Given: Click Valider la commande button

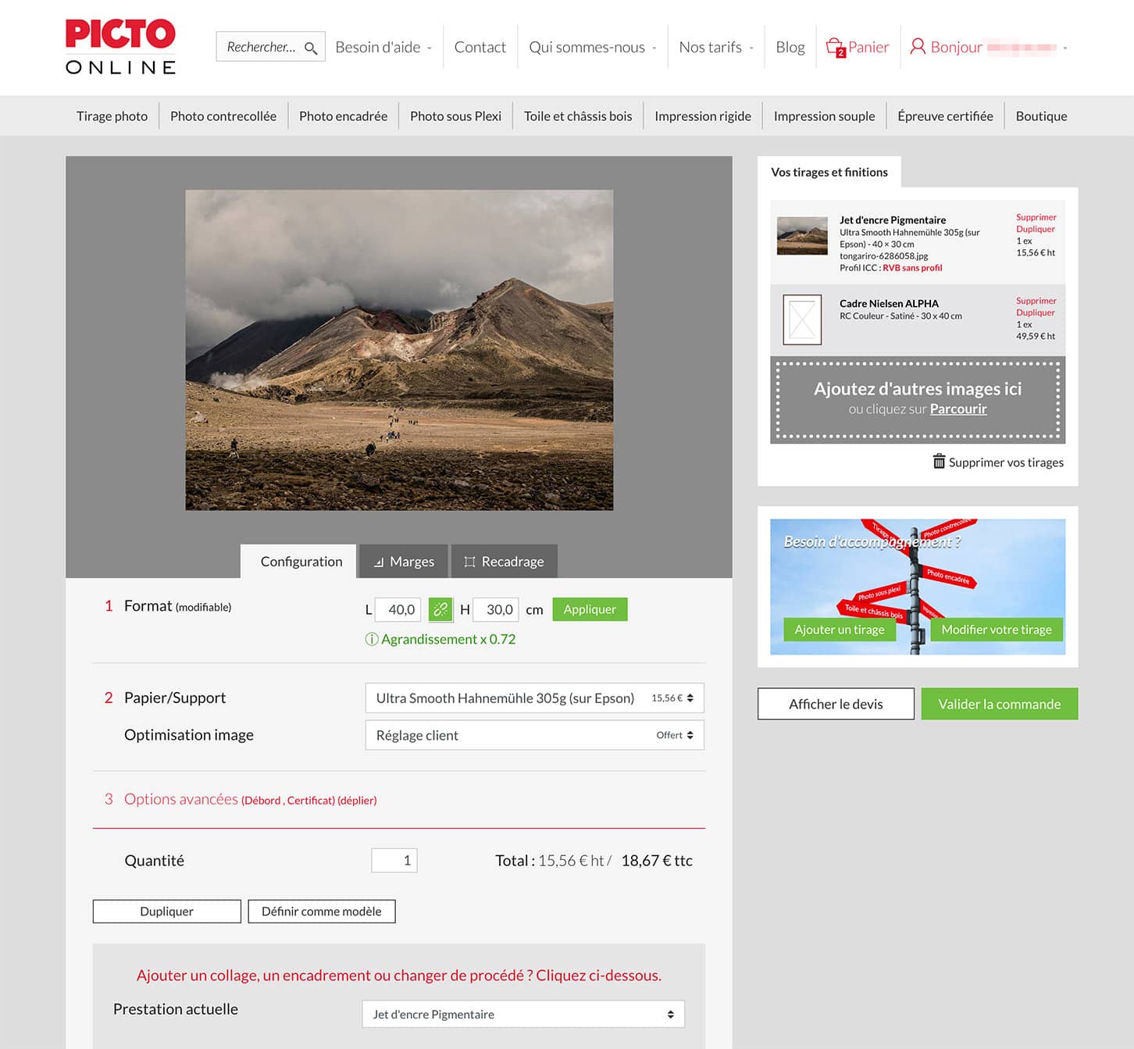Looking at the screenshot, I should tap(999, 704).
